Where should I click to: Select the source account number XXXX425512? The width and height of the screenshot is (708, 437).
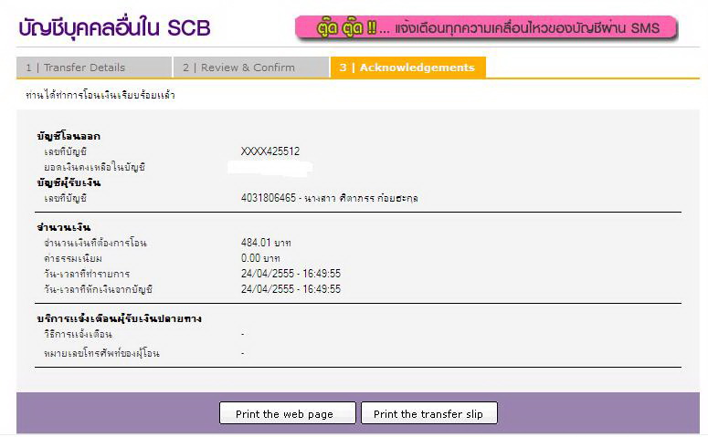(270, 151)
